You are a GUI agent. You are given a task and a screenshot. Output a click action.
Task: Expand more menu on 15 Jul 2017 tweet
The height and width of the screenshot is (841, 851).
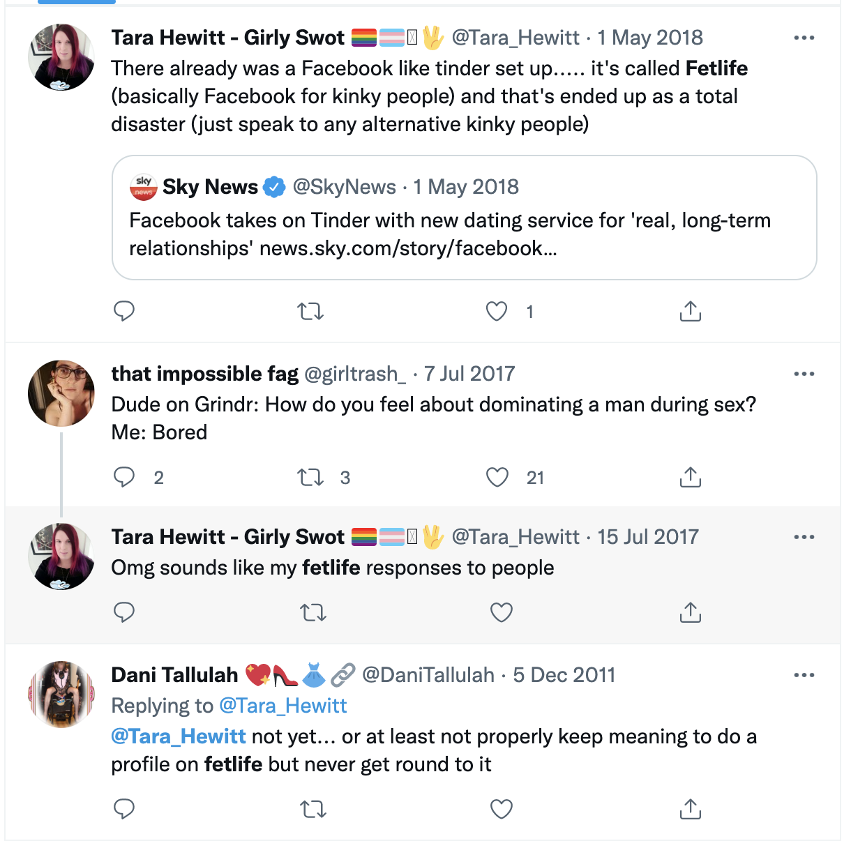tap(804, 538)
